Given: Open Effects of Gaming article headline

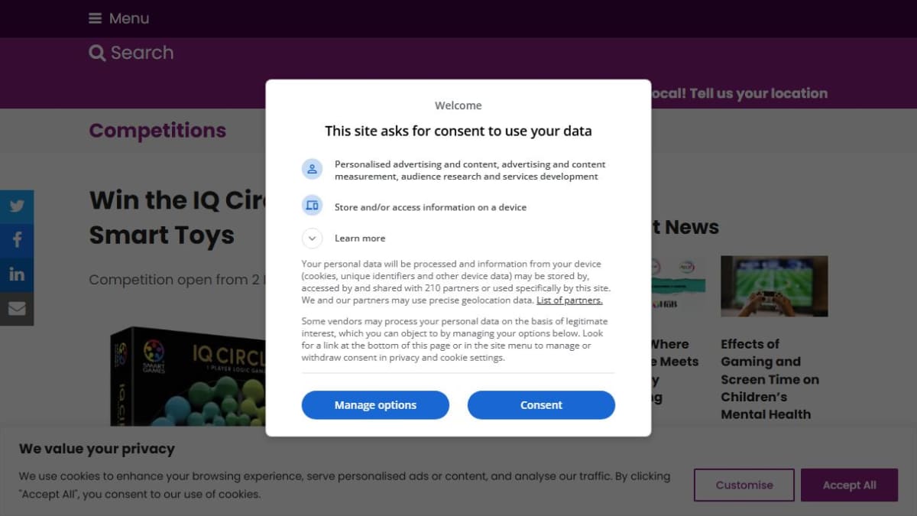Looking at the screenshot, I should point(770,379).
